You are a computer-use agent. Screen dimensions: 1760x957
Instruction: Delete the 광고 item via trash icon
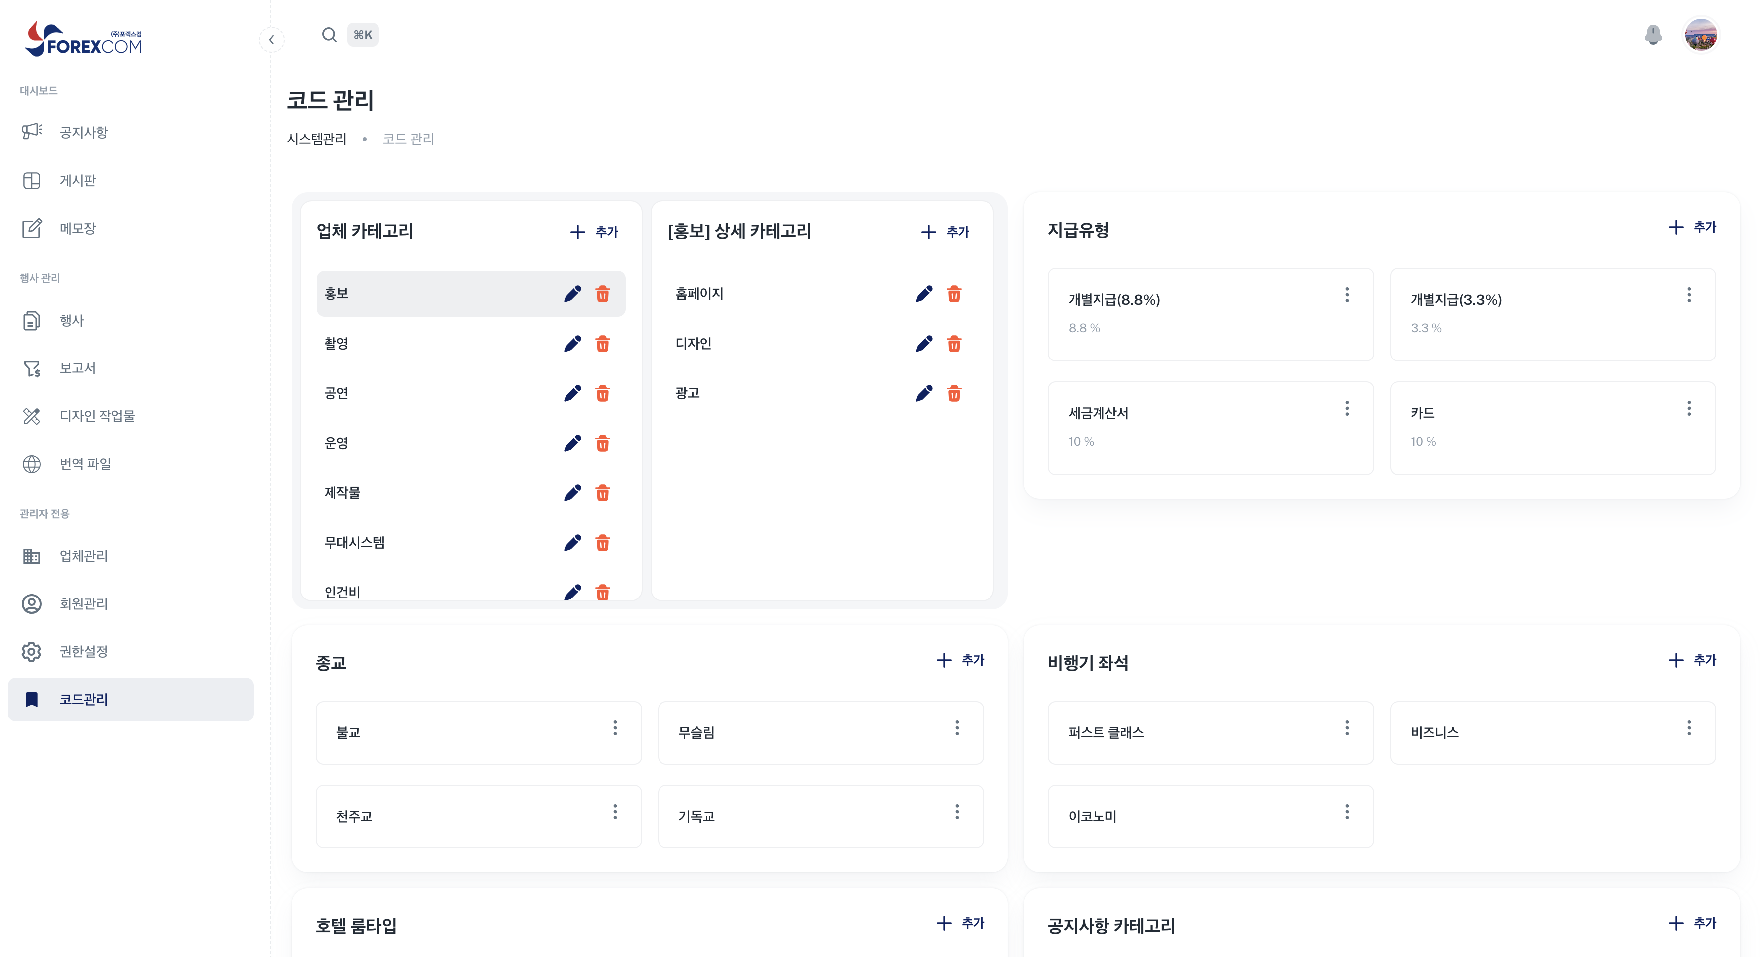954,393
